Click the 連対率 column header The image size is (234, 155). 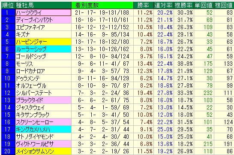point(164,5)
